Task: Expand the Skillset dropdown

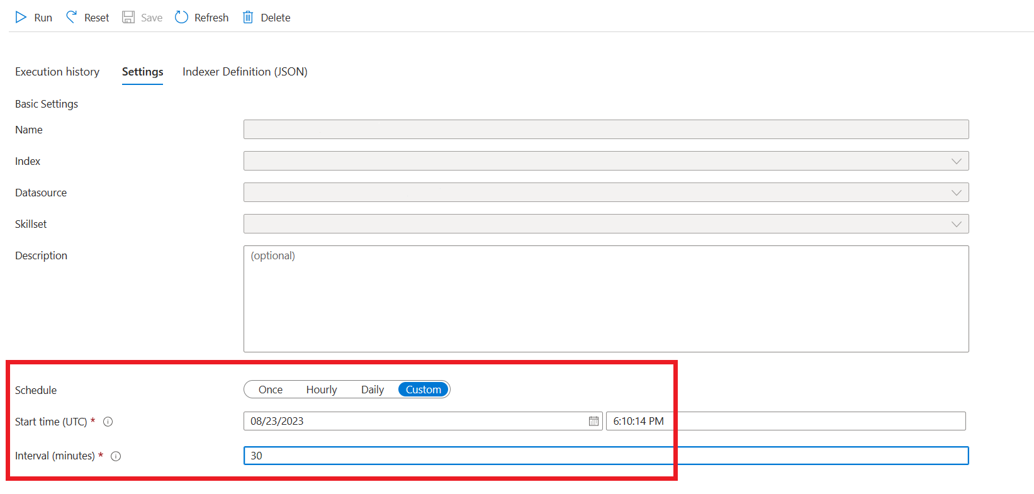Action: [957, 224]
